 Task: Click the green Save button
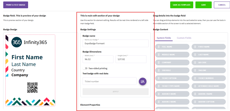(203, 5)
